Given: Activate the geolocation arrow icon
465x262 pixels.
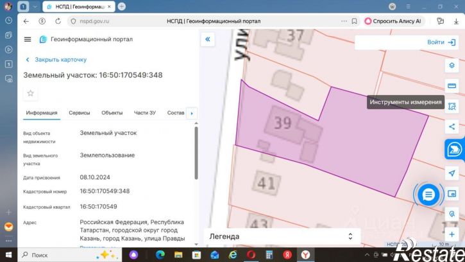Looking at the screenshot, I should pos(452,173).
